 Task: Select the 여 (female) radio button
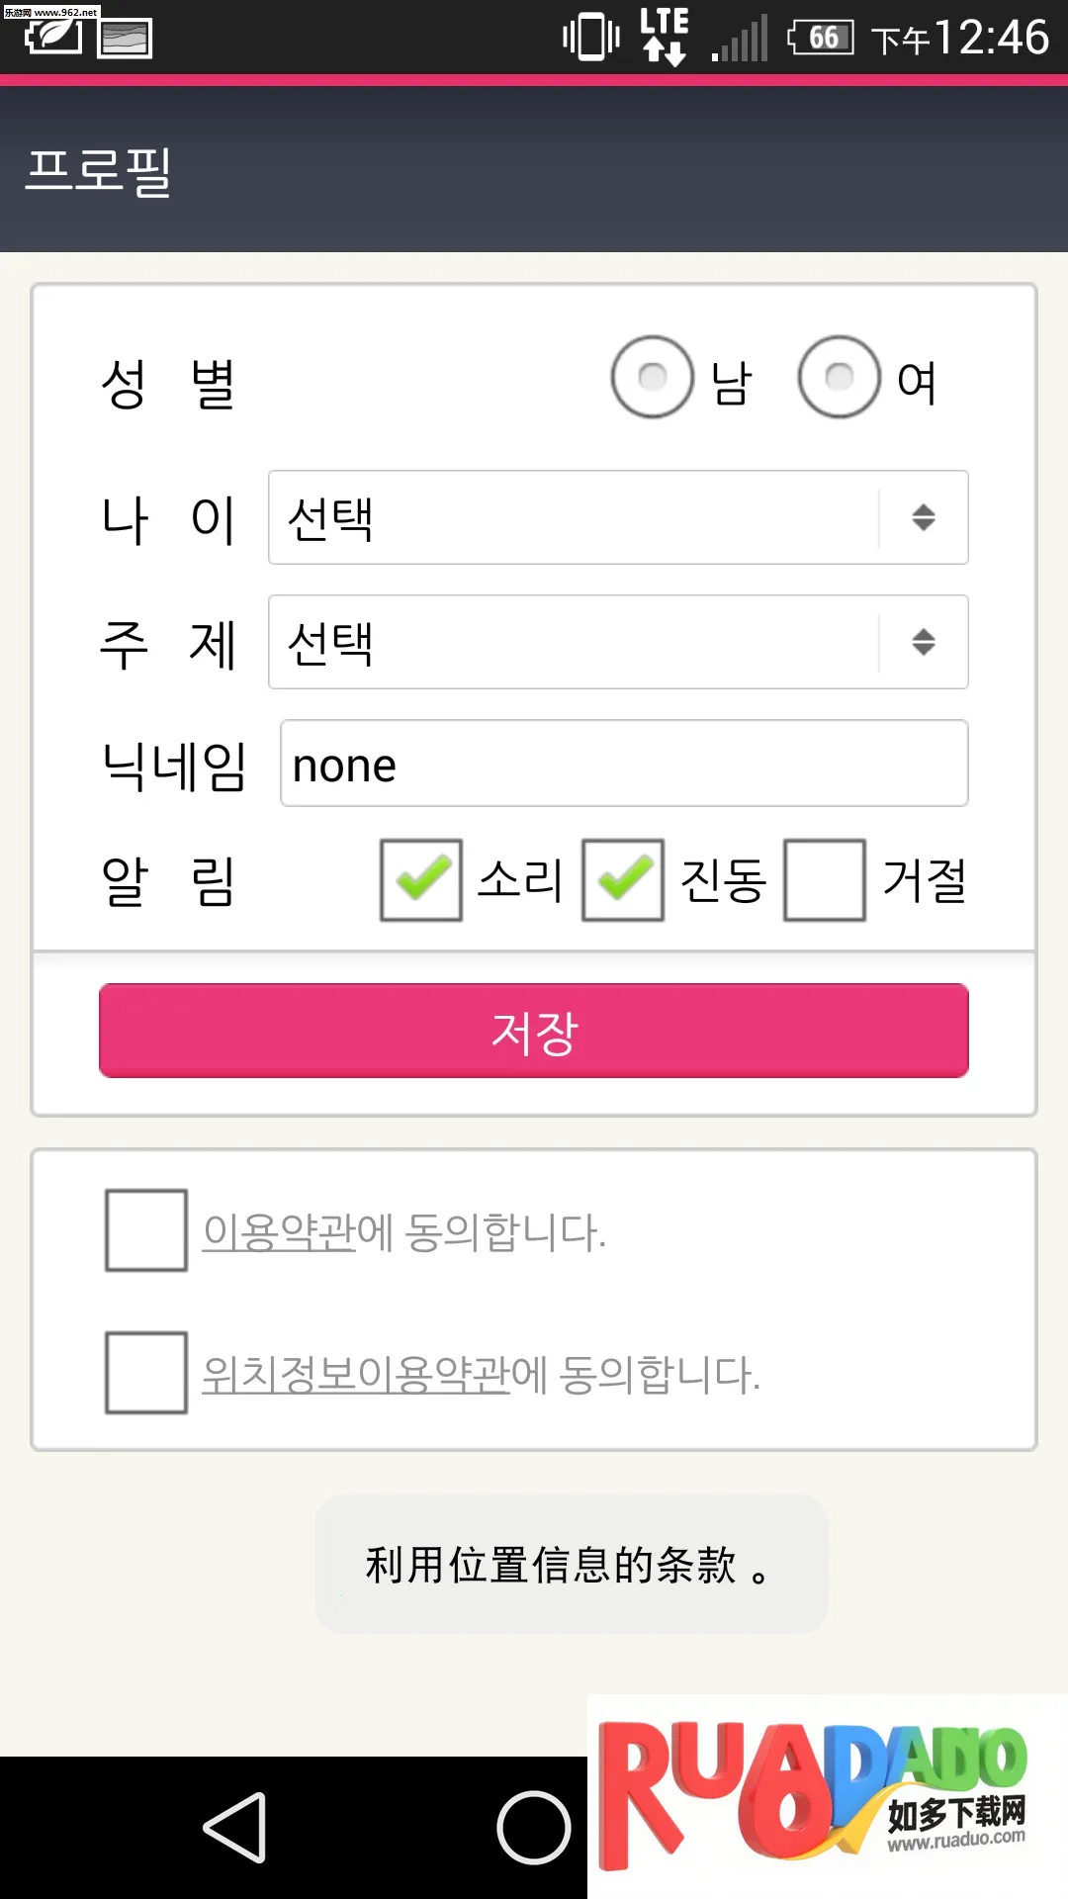[x=840, y=377]
